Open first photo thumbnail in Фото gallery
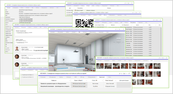The width and height of the screenshot is (173, 94). tap(100, 66)
